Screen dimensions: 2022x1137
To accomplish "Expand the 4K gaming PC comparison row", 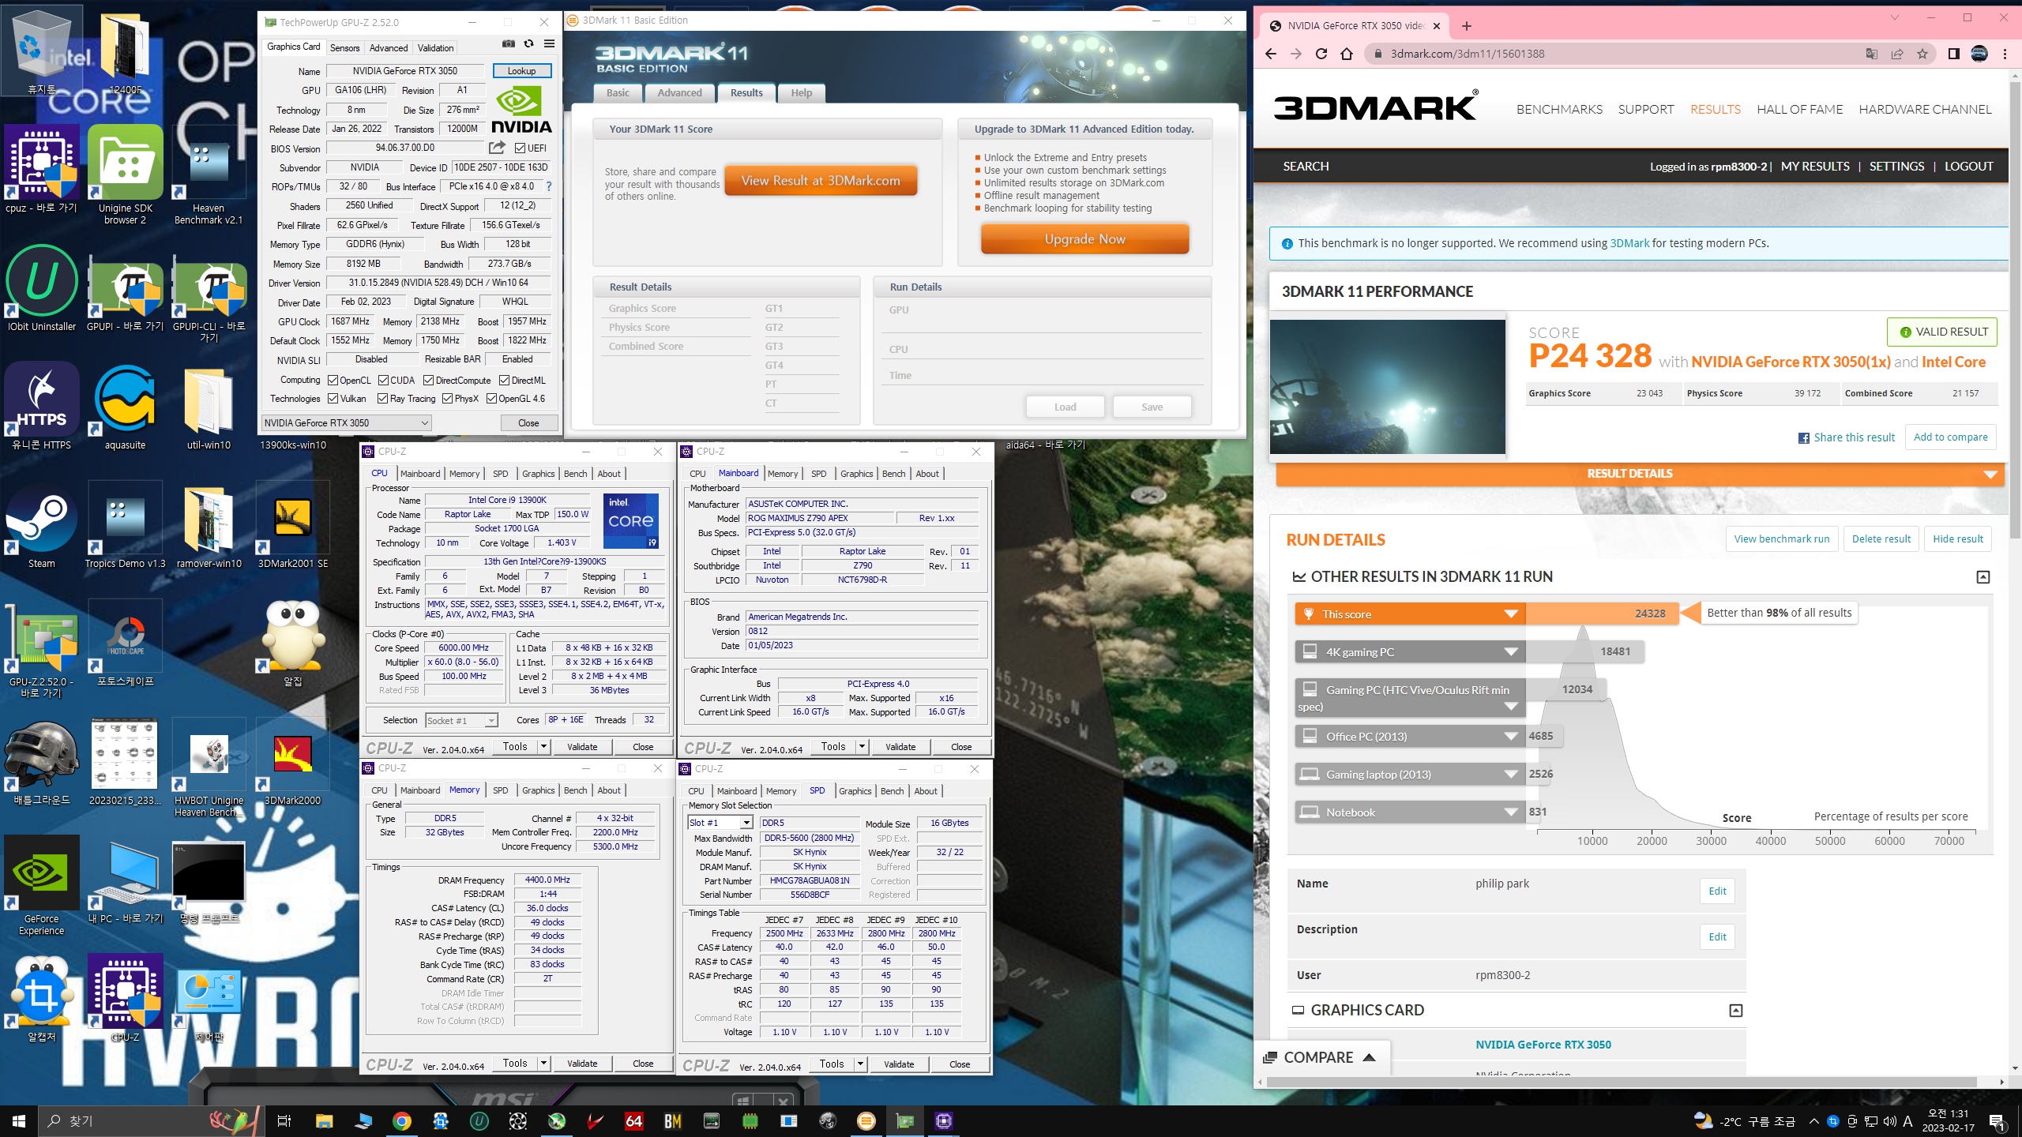I will 1410,652.
